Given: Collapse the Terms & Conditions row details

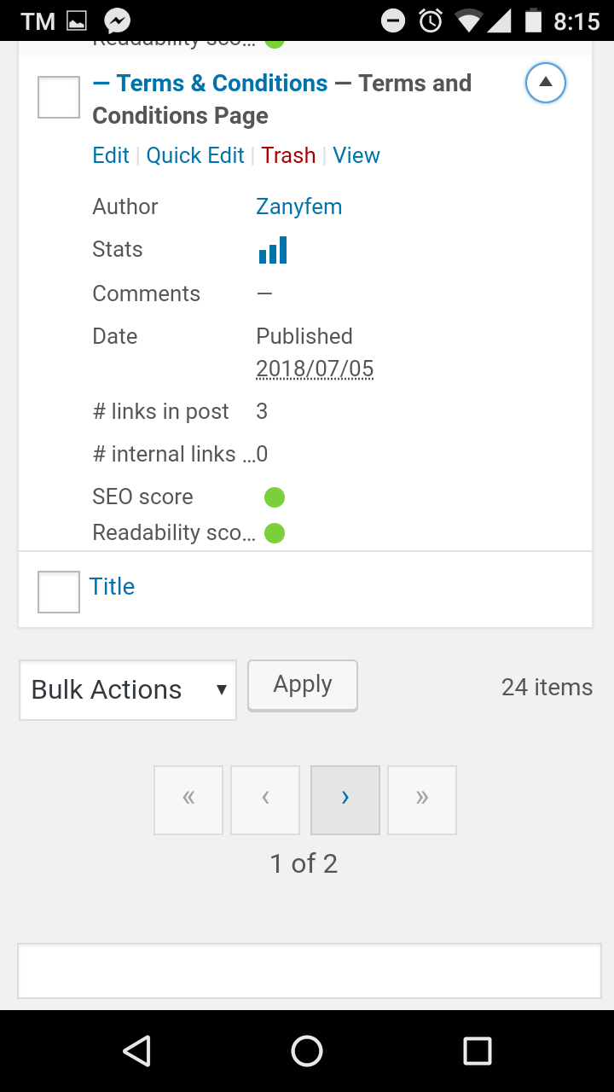Looking at the screenshot, I should point(546,83).
